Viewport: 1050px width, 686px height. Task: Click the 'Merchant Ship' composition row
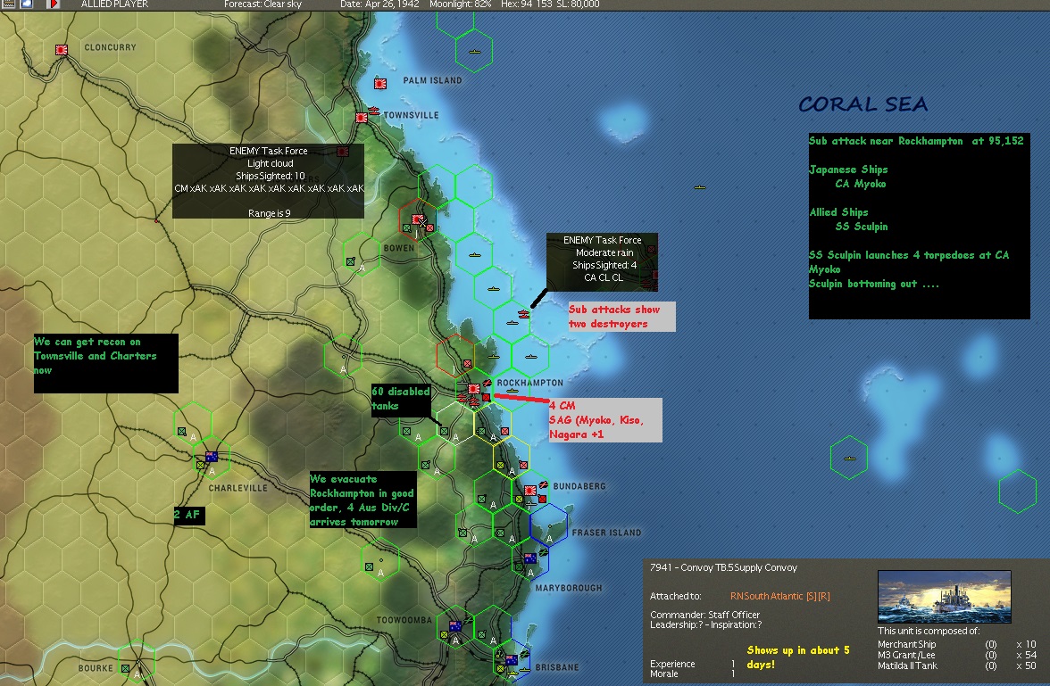coord(957,644)
